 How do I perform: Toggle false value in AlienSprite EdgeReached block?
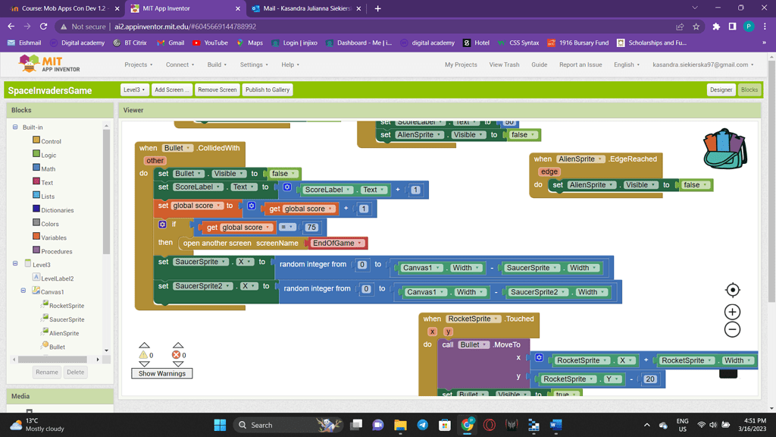click(x=694, y=185)
